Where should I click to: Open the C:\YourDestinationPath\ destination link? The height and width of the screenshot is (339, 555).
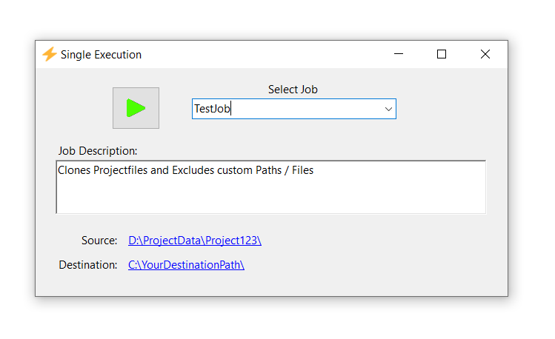tap(186, 264)
